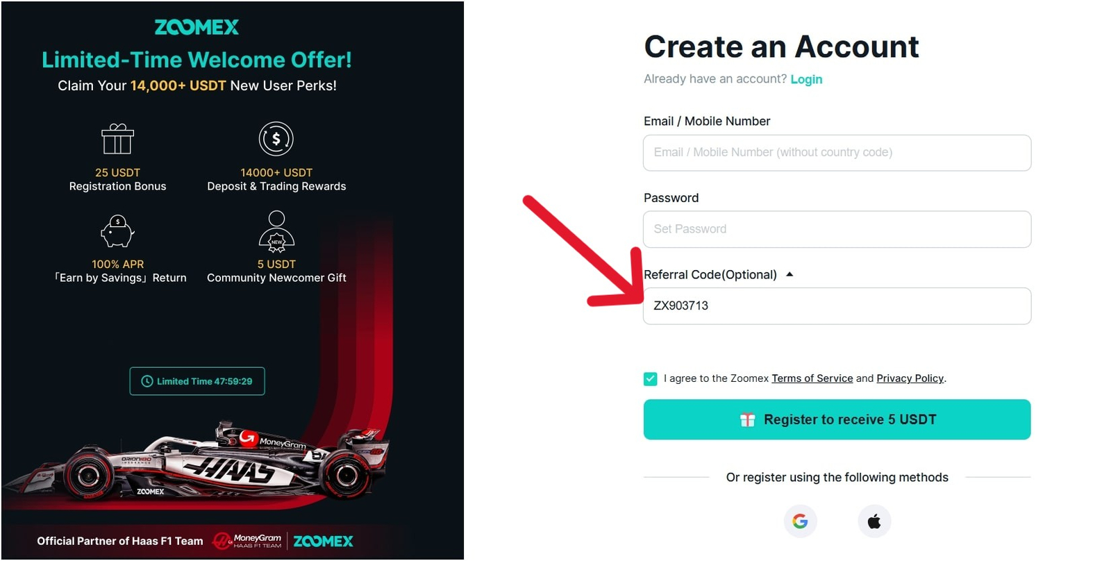Click the MoneyGram Haas F1 Team logo

(247, 541)
